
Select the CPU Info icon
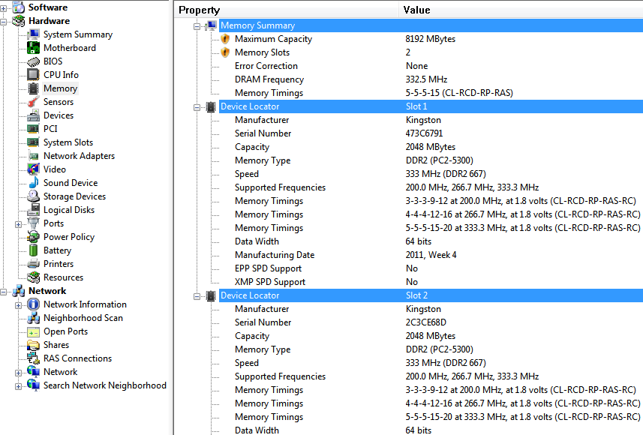(x=33, y=75)
